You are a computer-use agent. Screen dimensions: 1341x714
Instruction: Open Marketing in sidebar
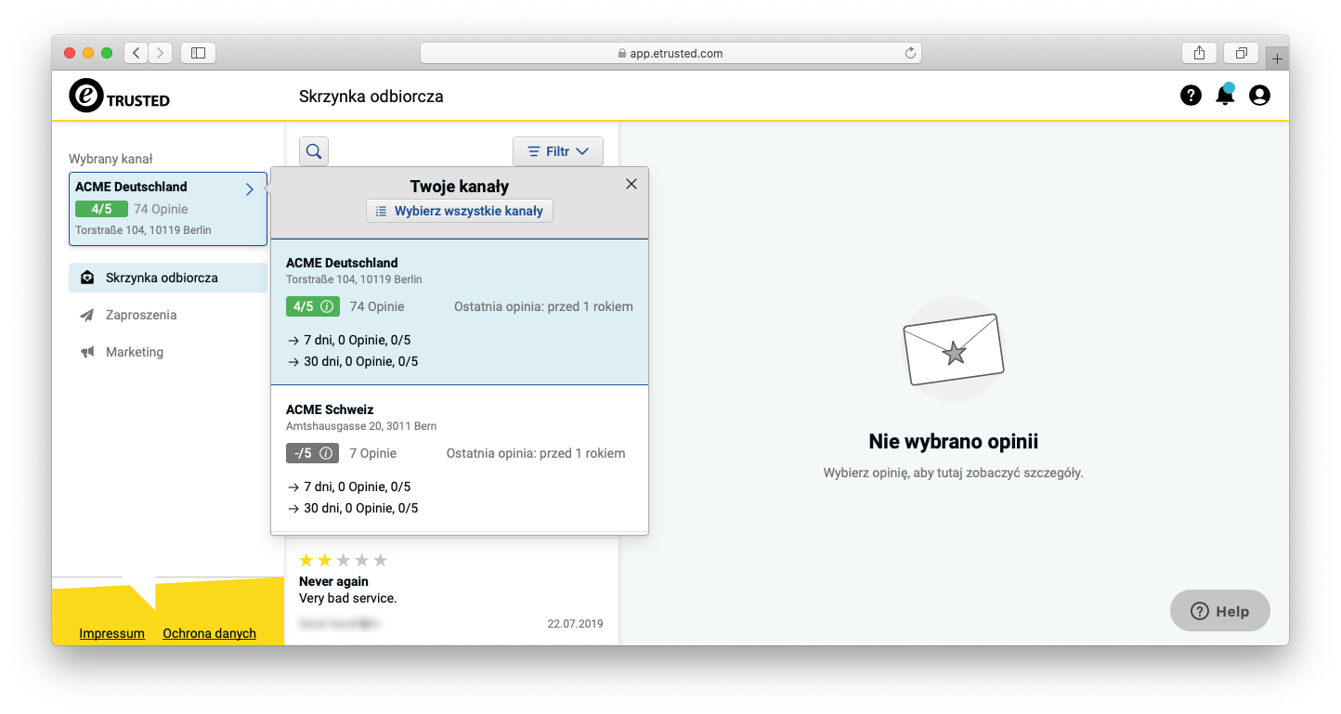click(x=168, y=352)
